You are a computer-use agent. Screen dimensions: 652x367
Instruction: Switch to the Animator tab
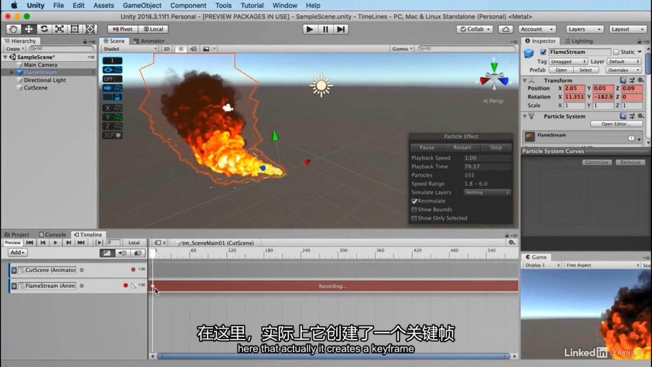point(149,41)
